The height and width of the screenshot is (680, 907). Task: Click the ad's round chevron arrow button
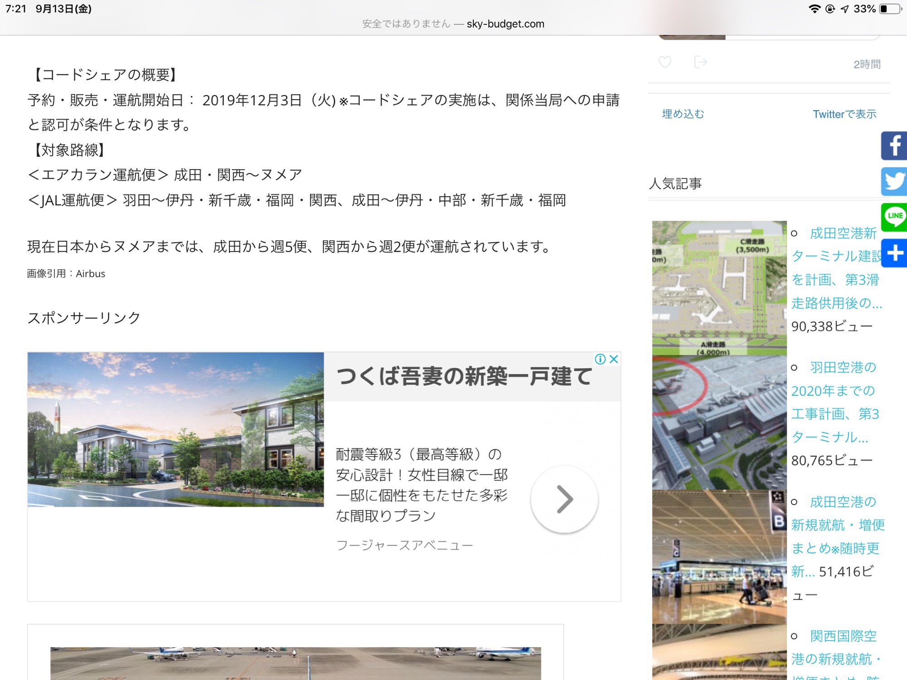(x=564, y=499)
